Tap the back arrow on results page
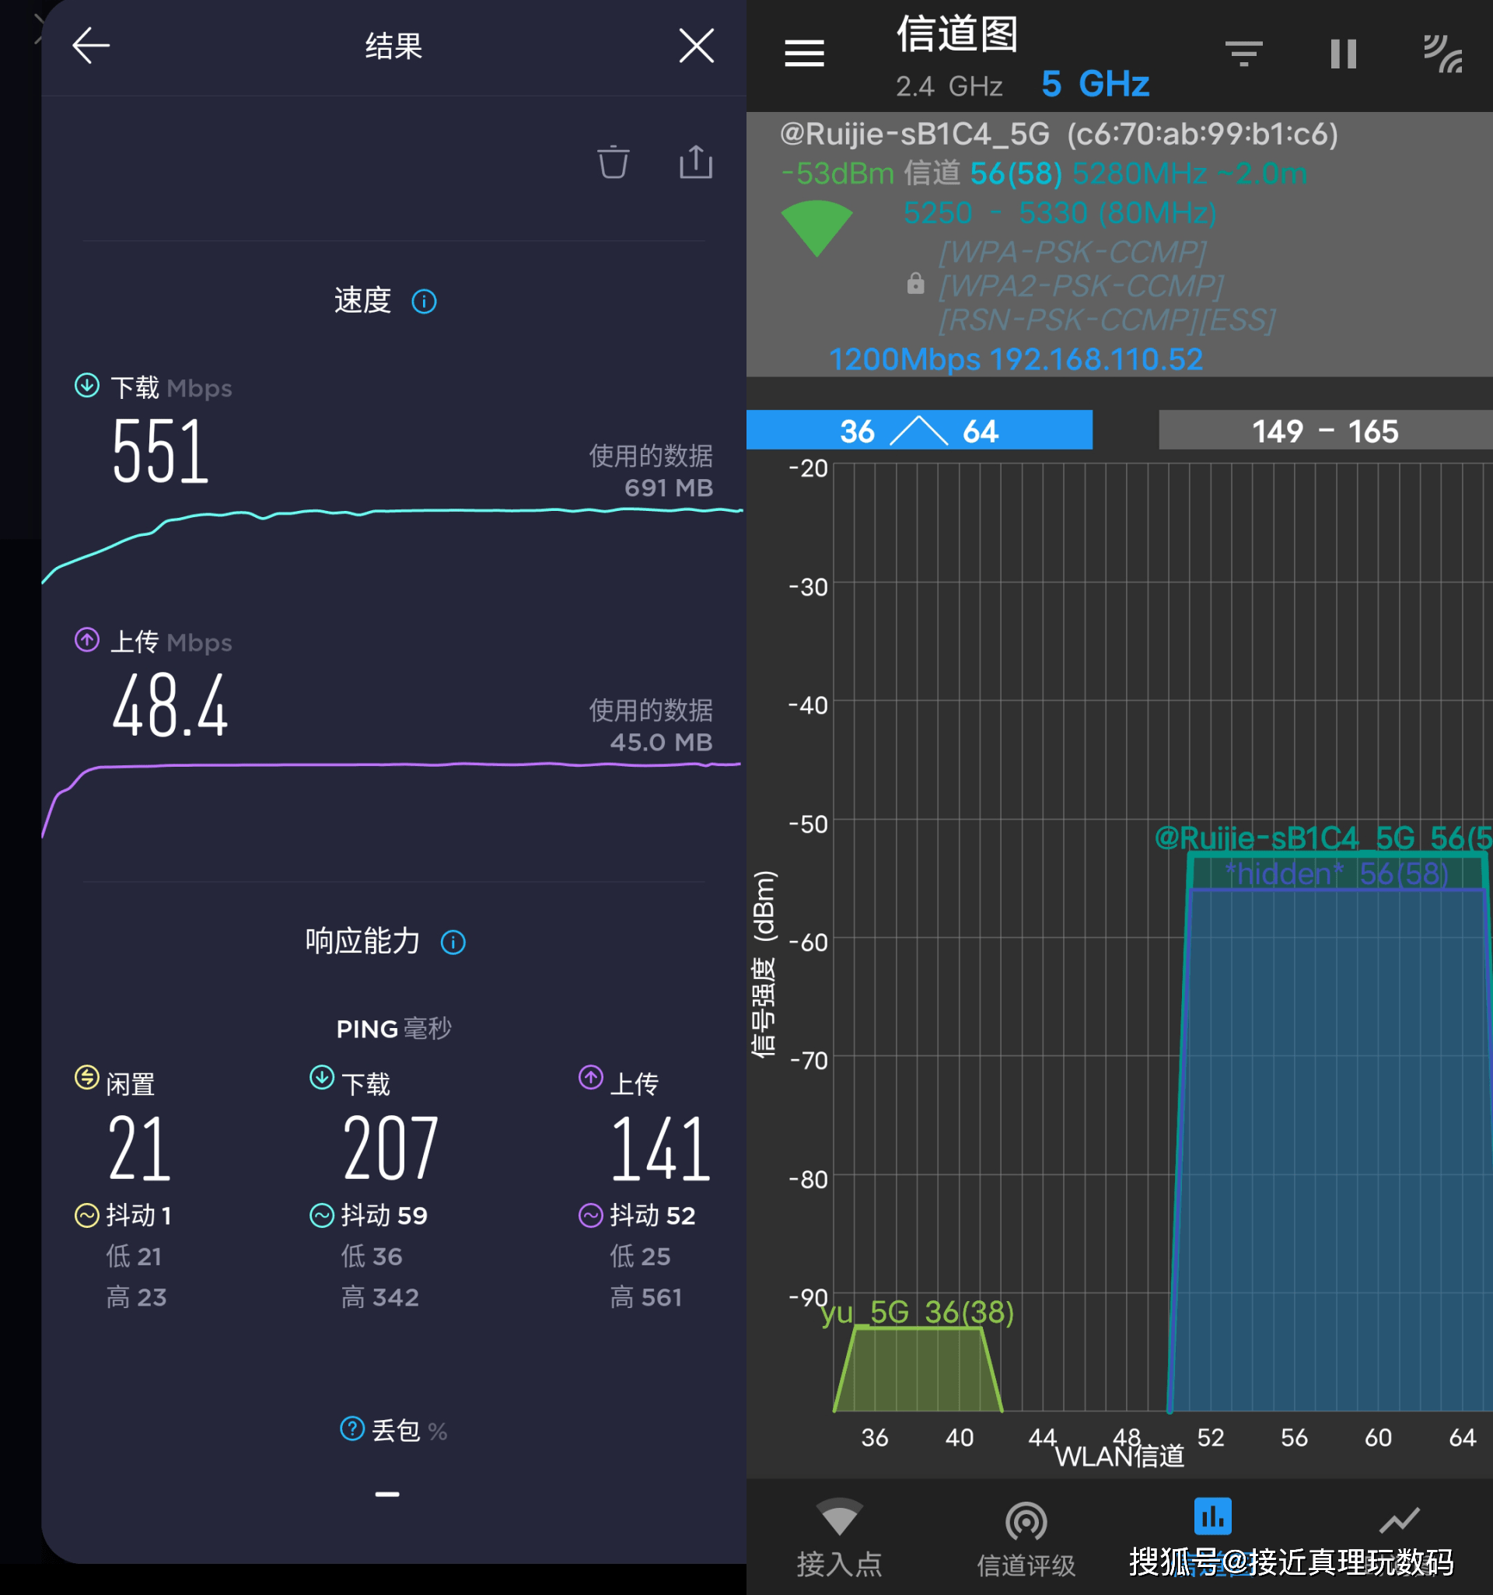The height and width of the screenshot is (1595, 1493). click(x=91, y=46)
